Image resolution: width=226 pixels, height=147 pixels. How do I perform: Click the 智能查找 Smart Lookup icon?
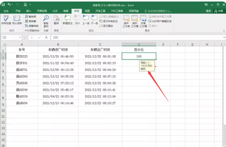(x=46, y=21)
